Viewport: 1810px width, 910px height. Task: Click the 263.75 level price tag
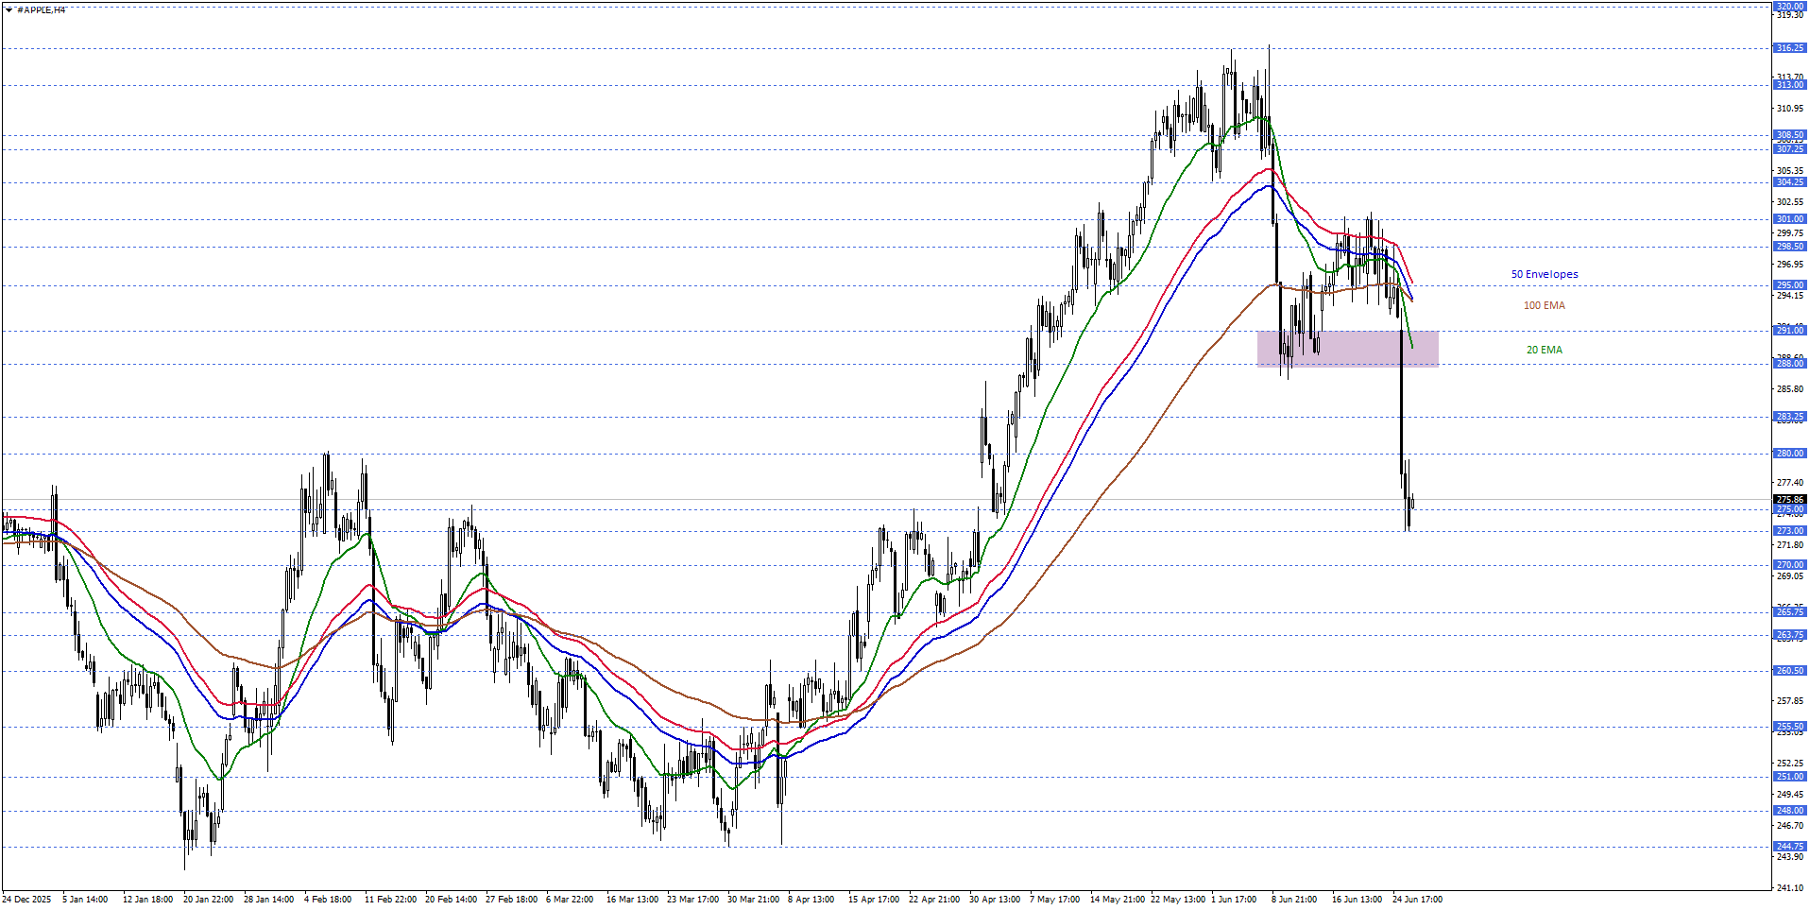point(1790,635)
